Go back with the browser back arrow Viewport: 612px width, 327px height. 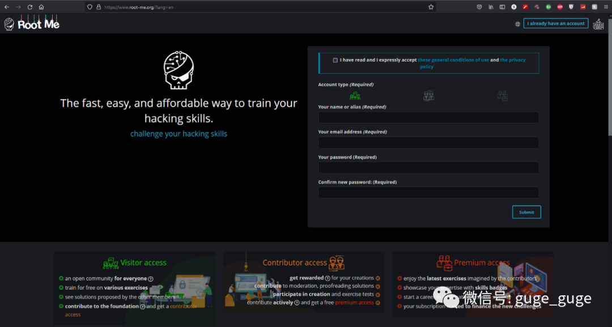click(7, 7)
